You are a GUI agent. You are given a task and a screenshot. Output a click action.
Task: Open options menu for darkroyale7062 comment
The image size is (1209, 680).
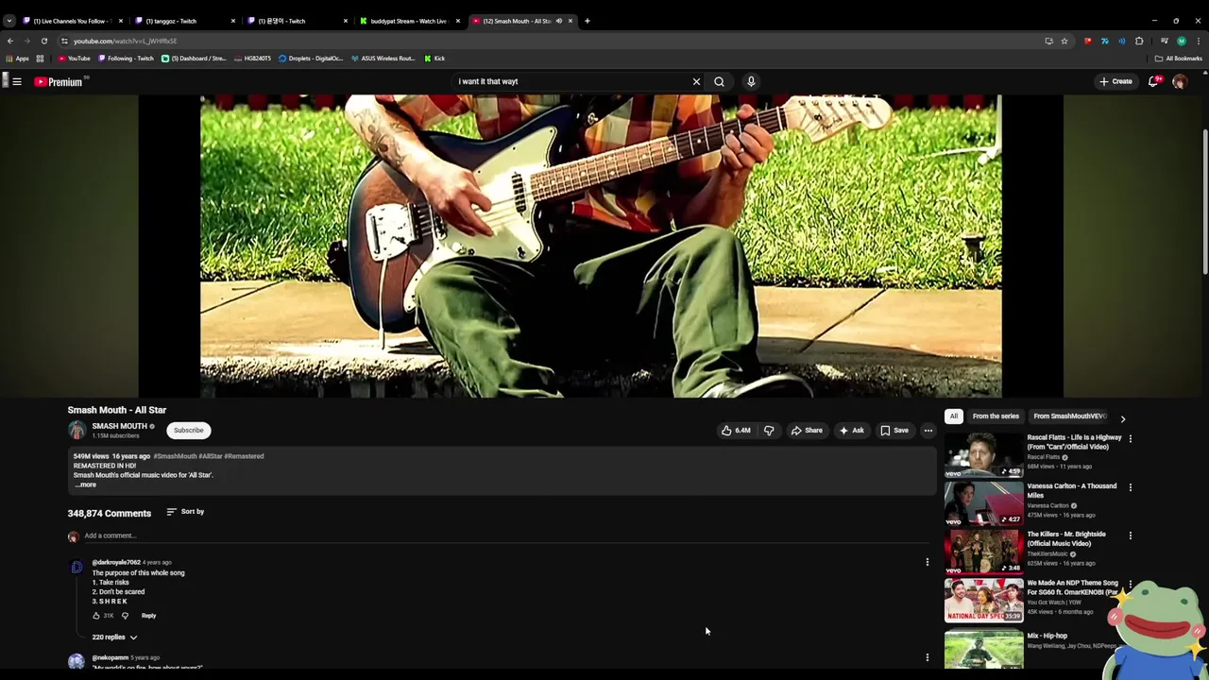tap(928, 562)
